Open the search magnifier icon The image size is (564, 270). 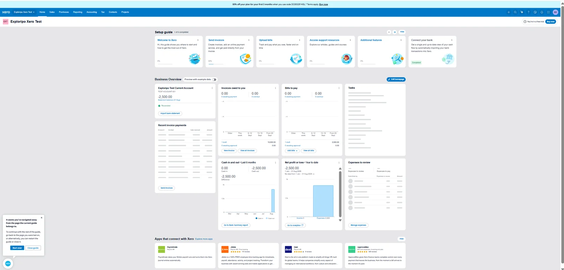515,12
